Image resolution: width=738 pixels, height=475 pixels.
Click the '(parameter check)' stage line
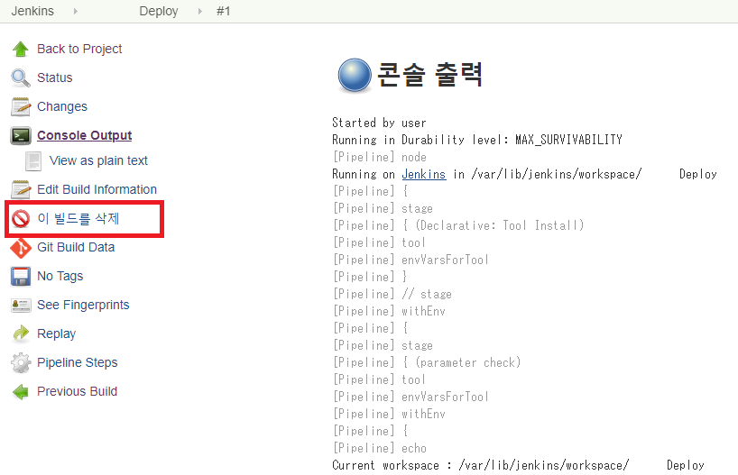coord(427,362)
